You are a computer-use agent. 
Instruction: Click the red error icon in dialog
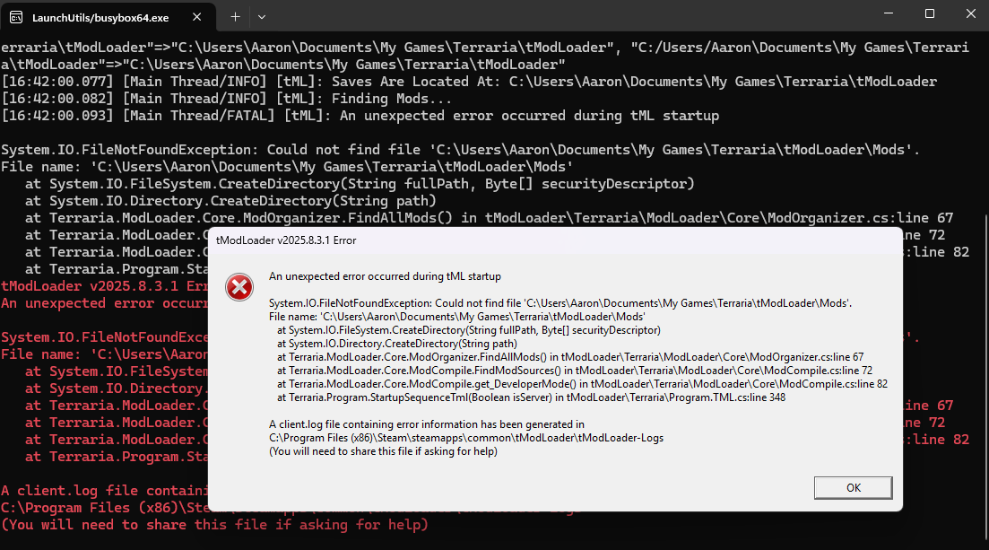click(x=239, y=287)
